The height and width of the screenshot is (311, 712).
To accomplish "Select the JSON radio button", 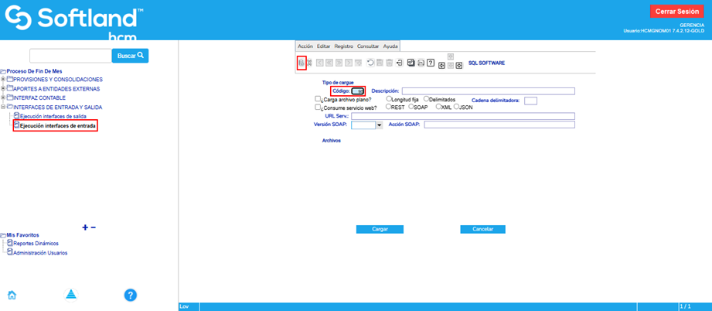I will coord(457,108).
